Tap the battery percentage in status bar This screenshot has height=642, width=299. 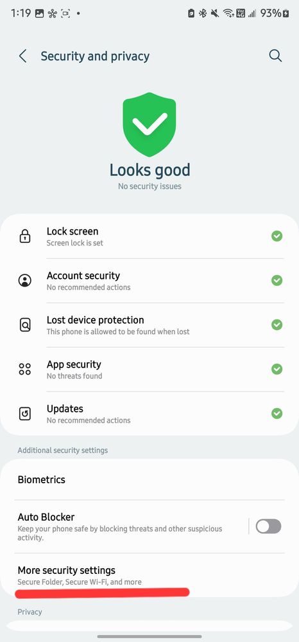coord(270,13)
